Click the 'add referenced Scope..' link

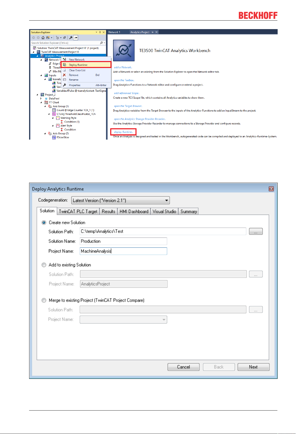[127, 93]
